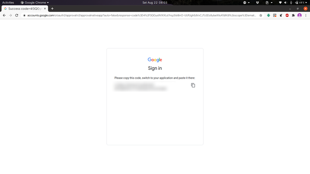Open a new tab with the plus button

coord(52,9)
